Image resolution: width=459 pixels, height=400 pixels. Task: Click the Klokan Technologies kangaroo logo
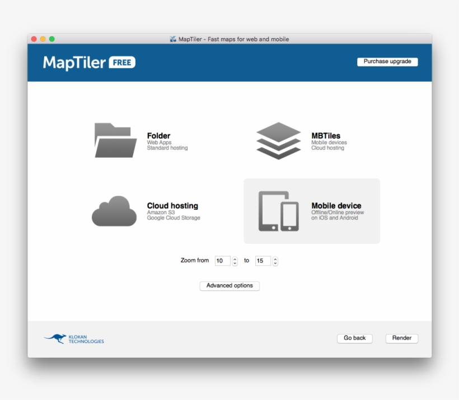(74, 339)
